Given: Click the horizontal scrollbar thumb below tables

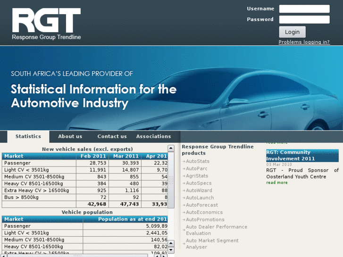Looking at the screenshot, I should coord(77,256).
